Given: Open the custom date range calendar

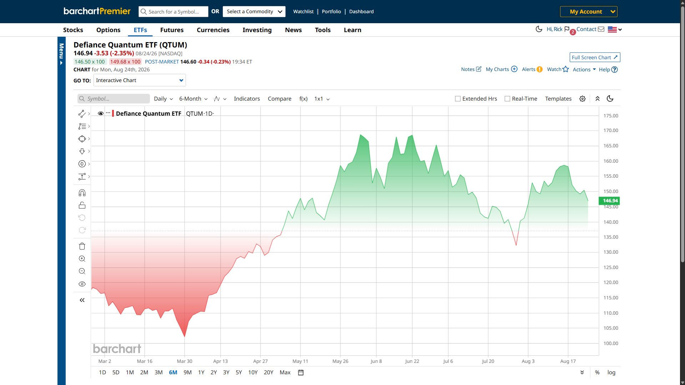Looking at the screenshot, I should 301,373.
